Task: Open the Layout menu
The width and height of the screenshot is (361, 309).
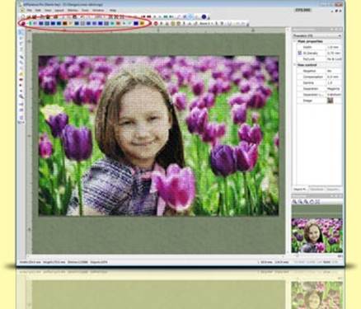Action: click(59, 11)
